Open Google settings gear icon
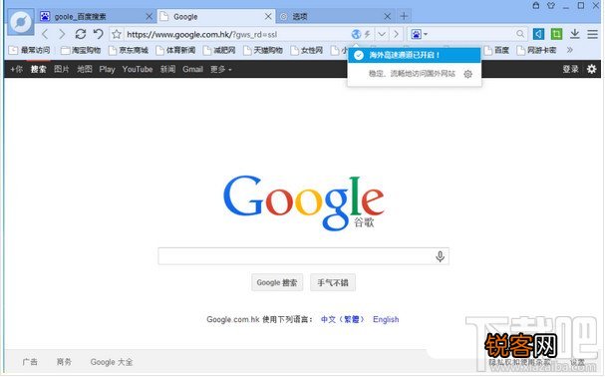 [591, 69]
